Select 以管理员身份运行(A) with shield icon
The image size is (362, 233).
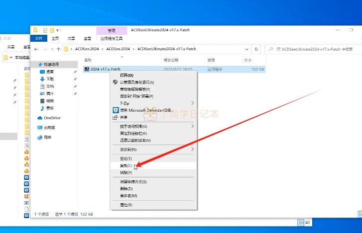(x=153, y=82)
